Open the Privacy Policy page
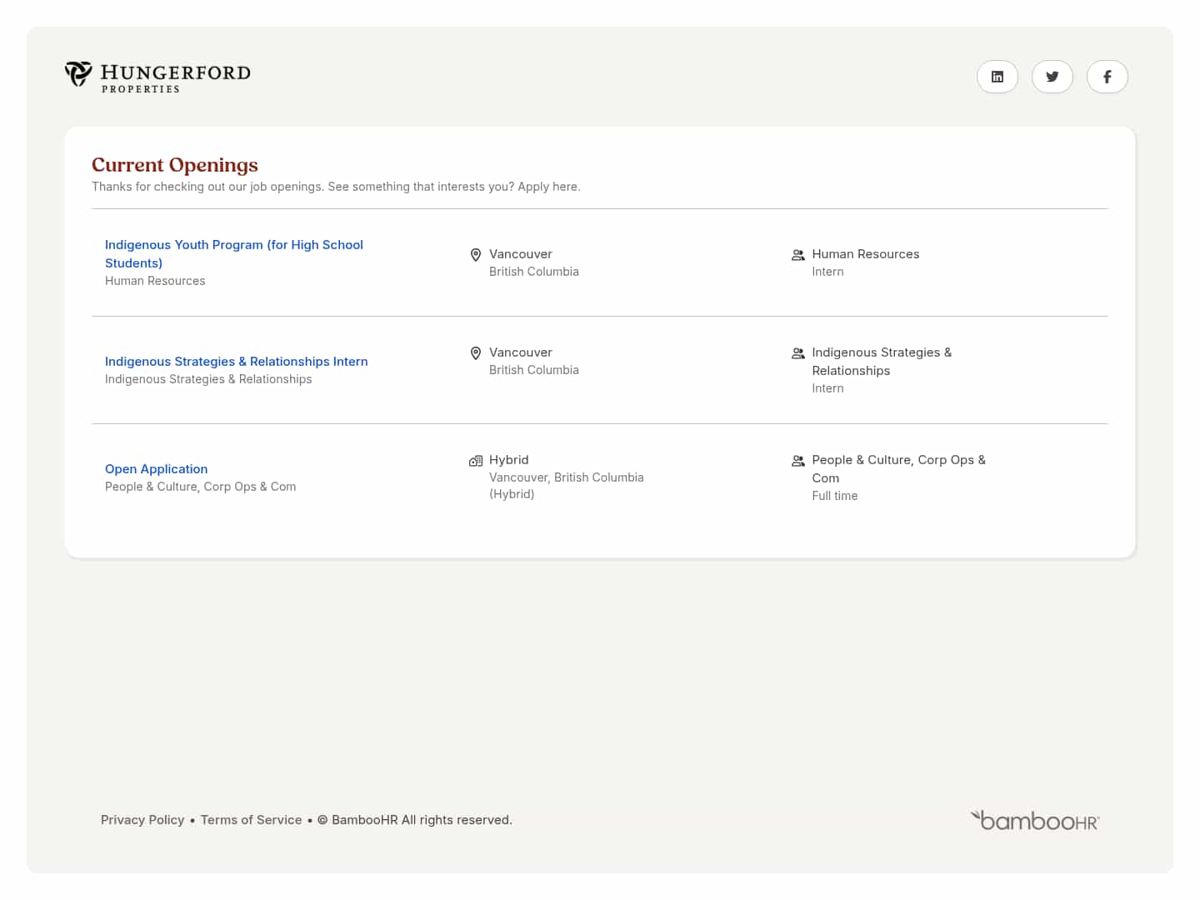 pos(142,820)
